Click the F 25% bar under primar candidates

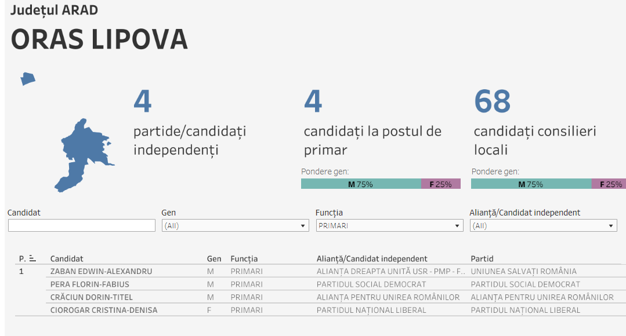click(440, 184)
